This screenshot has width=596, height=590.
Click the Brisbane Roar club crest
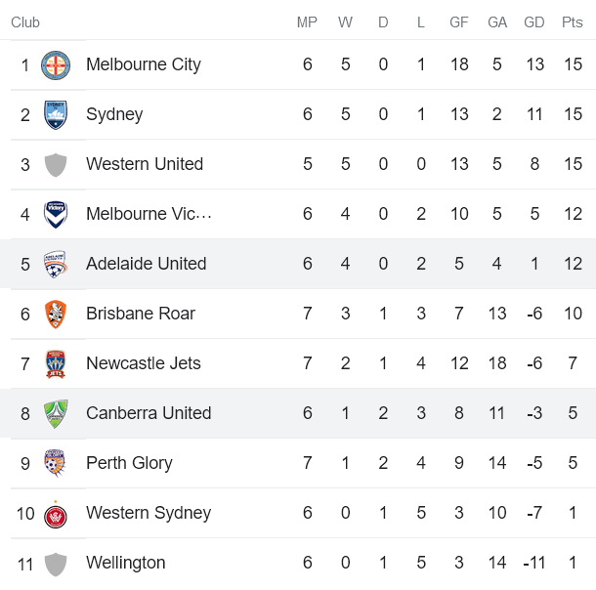[56, 315]
